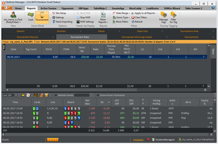Clear Filters with the red X

(x=139, y=17)
